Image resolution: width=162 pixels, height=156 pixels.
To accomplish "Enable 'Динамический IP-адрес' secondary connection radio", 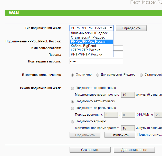I will point(98,75).
